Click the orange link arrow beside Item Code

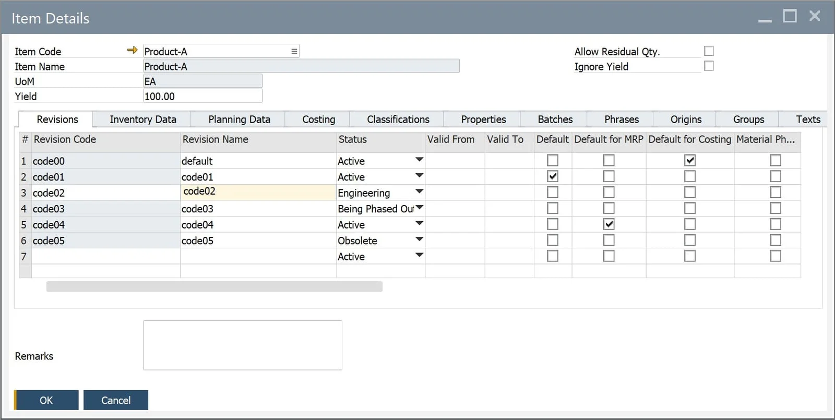tap(132, 50)
